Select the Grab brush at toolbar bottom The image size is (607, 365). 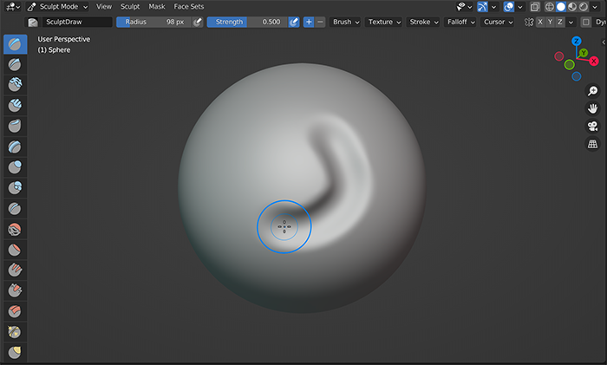(15, 352)
